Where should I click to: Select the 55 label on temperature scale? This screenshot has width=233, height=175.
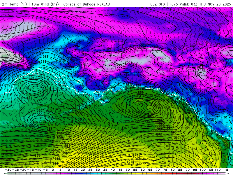(x=135, y=170)
